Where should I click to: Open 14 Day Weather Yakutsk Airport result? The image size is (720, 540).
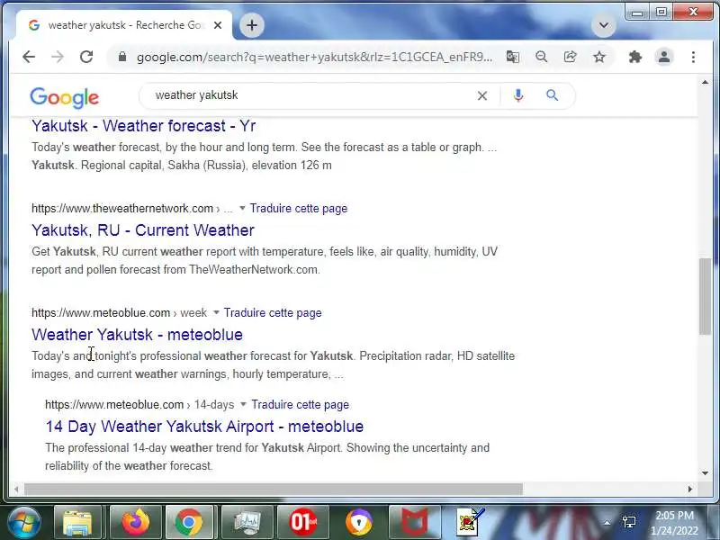point(204,426)
